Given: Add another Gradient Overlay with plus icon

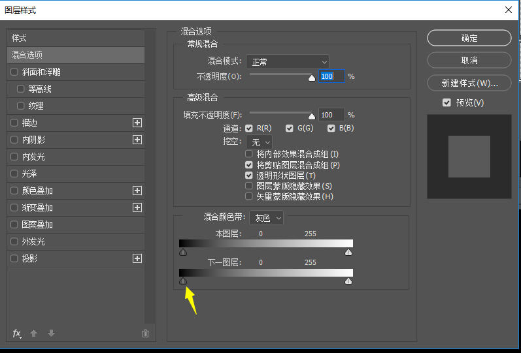Looking at the screenshot, I should [x=137, y=207].
